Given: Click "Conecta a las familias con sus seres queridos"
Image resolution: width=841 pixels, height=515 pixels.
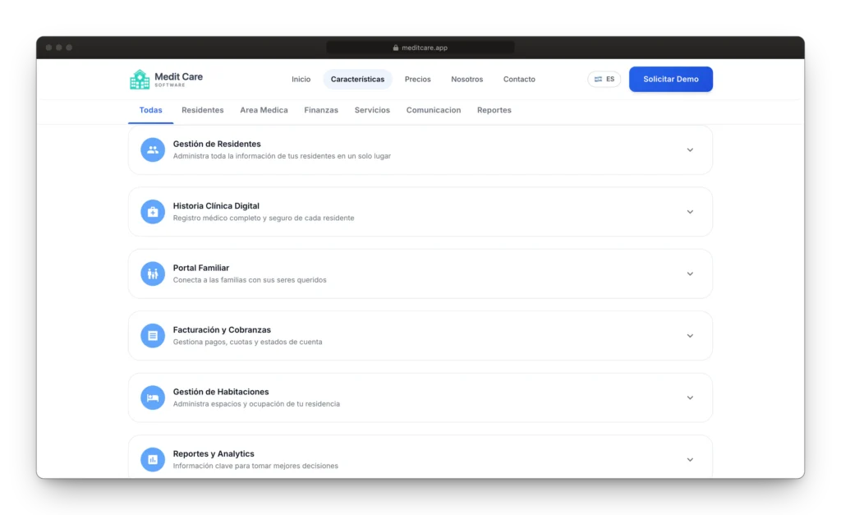Looking at the screenshot, I should pyautogui.click(x=250, y=280).
